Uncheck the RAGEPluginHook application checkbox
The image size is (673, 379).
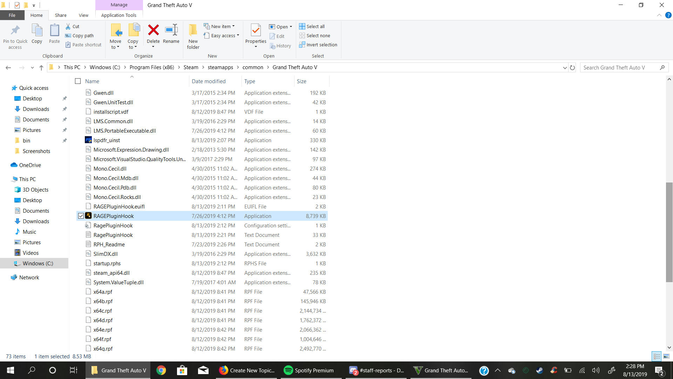coord(81,216)
